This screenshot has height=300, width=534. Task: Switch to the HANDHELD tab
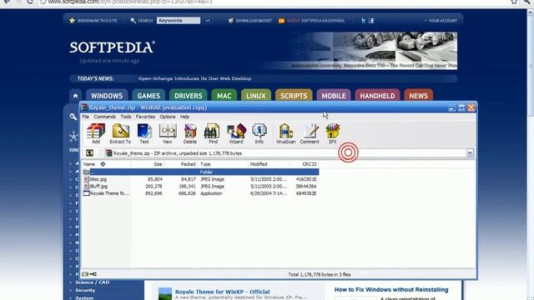click(x=377, y=96)
